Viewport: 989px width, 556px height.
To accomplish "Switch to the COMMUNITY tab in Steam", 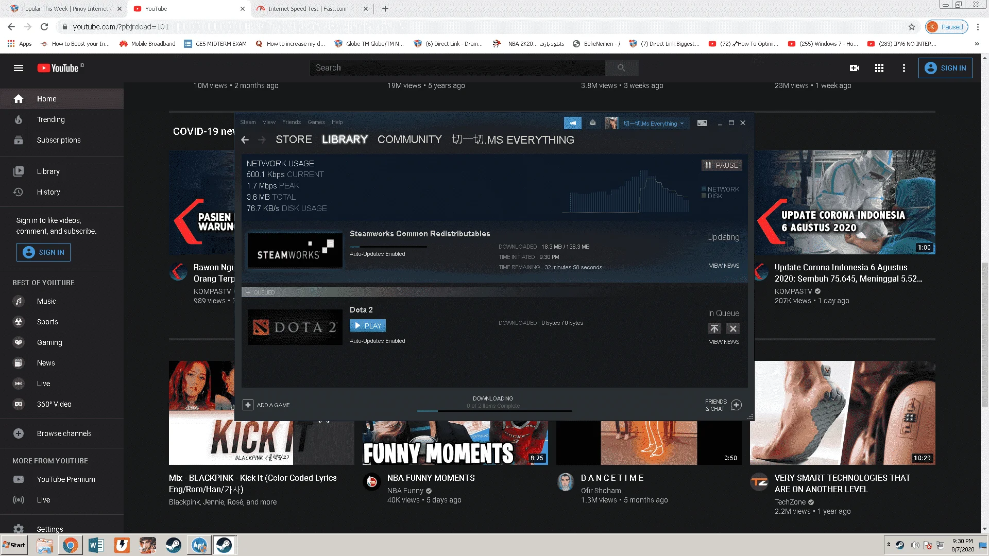I will coord(410,140).
